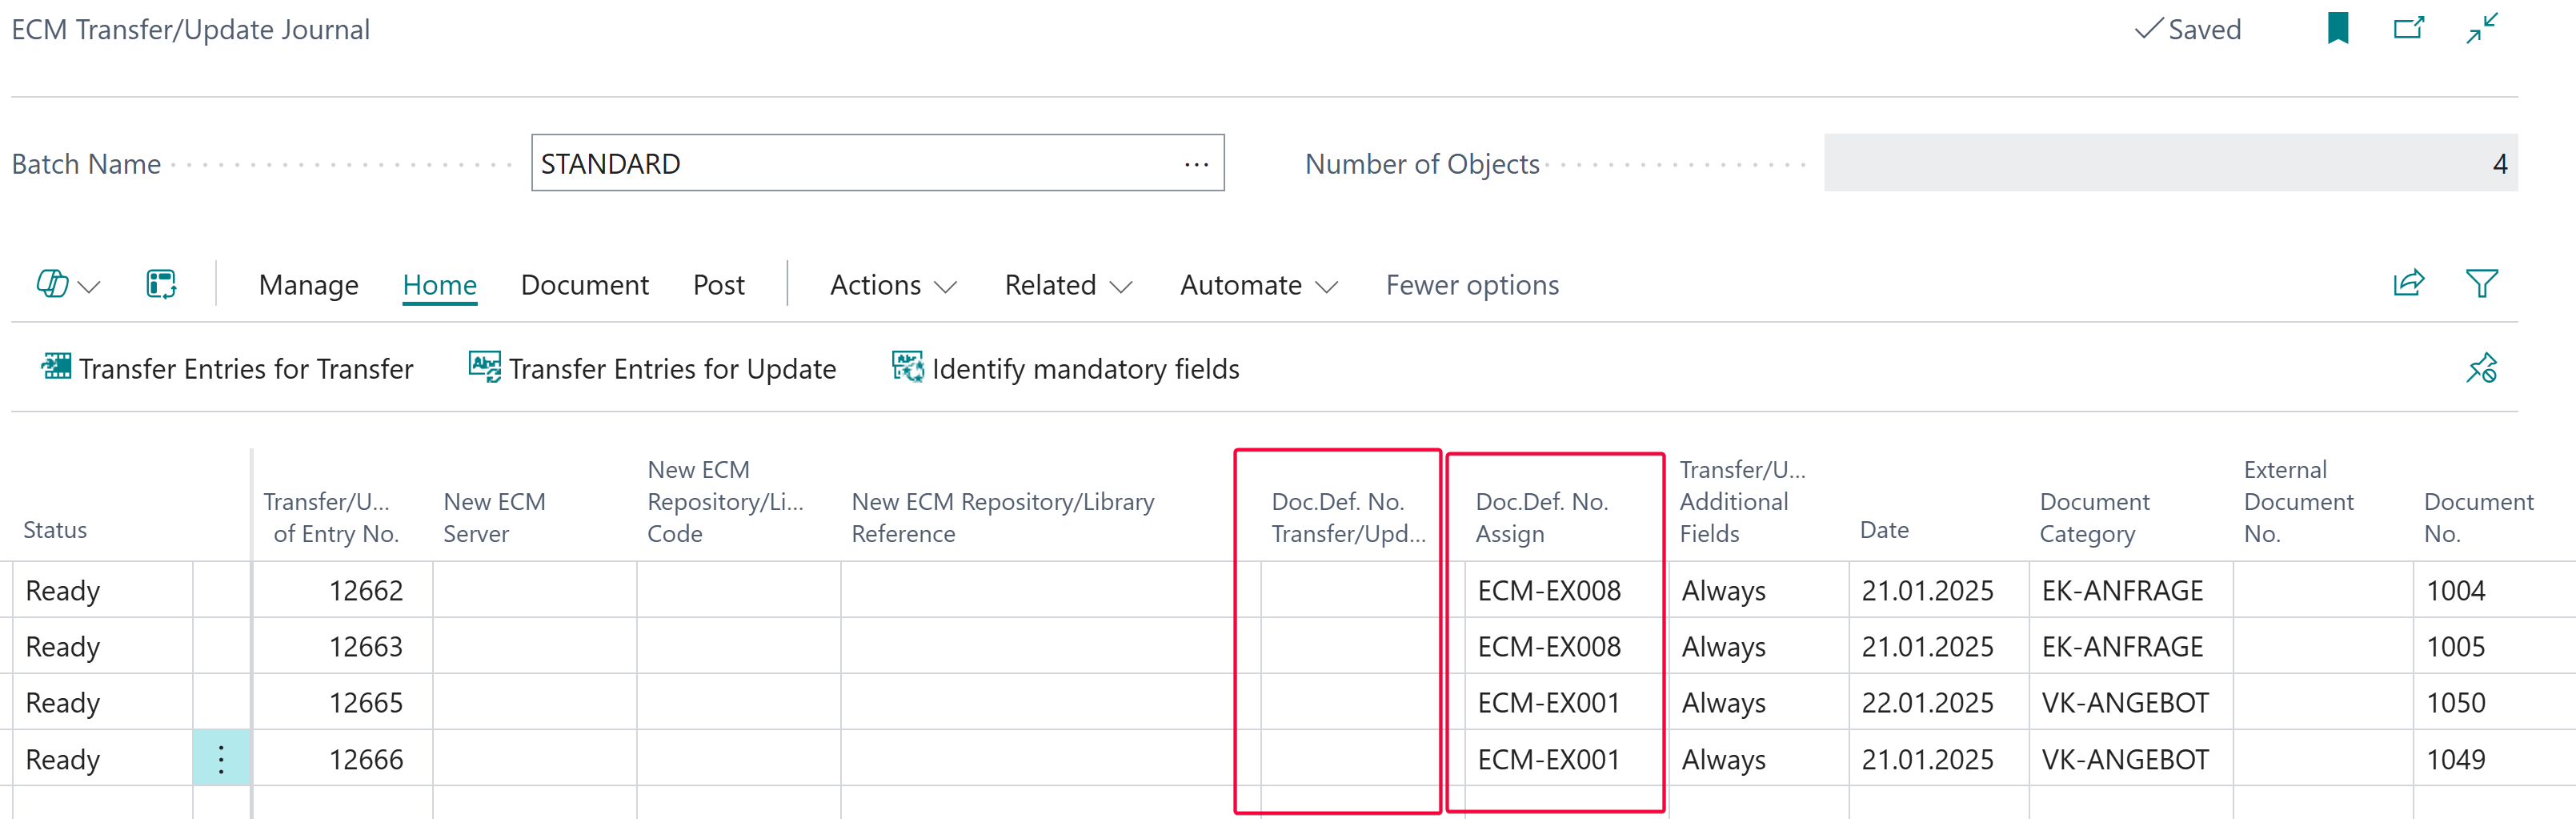Open the Copilot icon menu
Image resolution: width=2576 pixels, height=819 pixels.
(67, 285)
